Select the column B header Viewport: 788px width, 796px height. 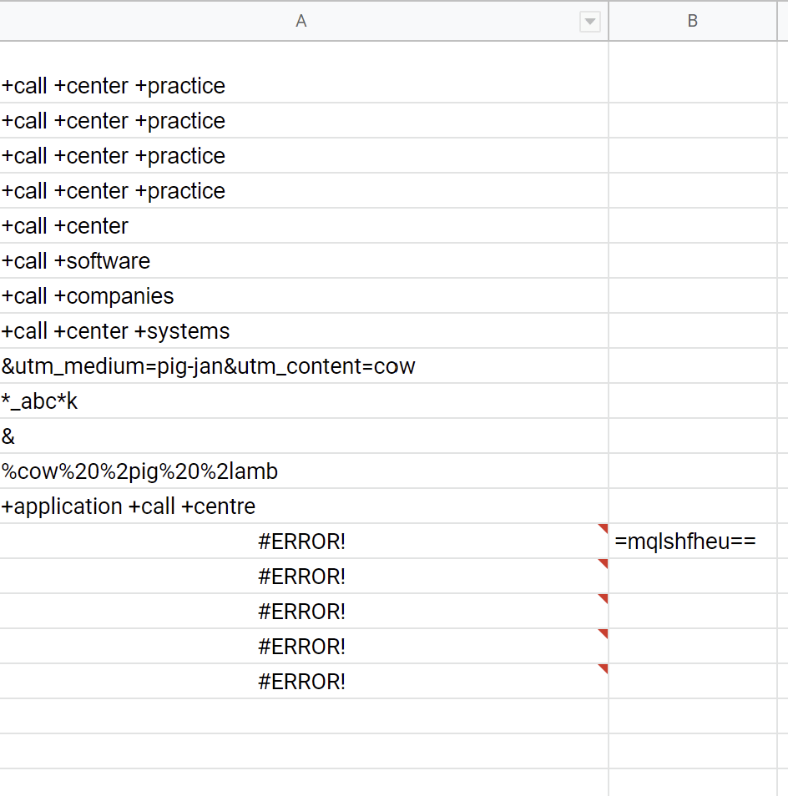coord(692,22)
